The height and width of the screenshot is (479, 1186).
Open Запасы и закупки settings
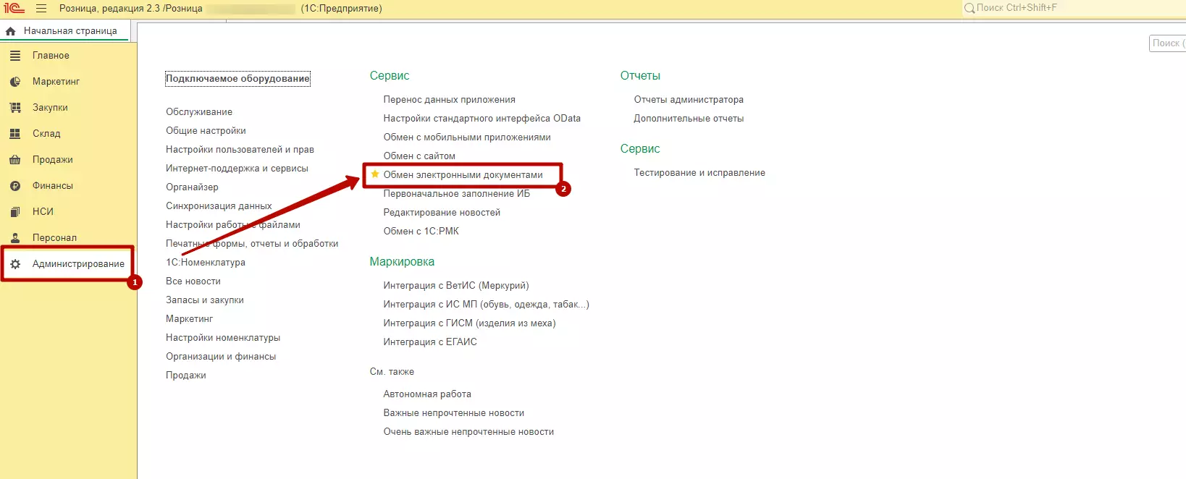(205, 300)
